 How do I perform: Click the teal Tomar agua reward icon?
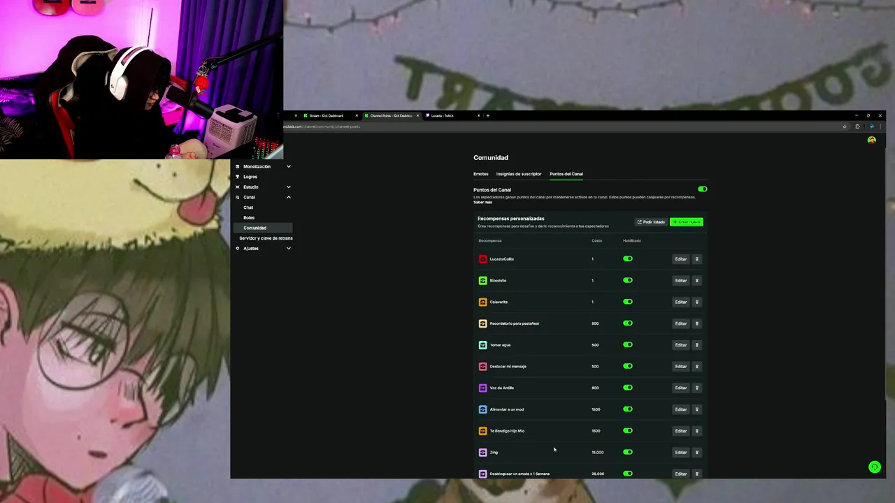coord(482,345)
